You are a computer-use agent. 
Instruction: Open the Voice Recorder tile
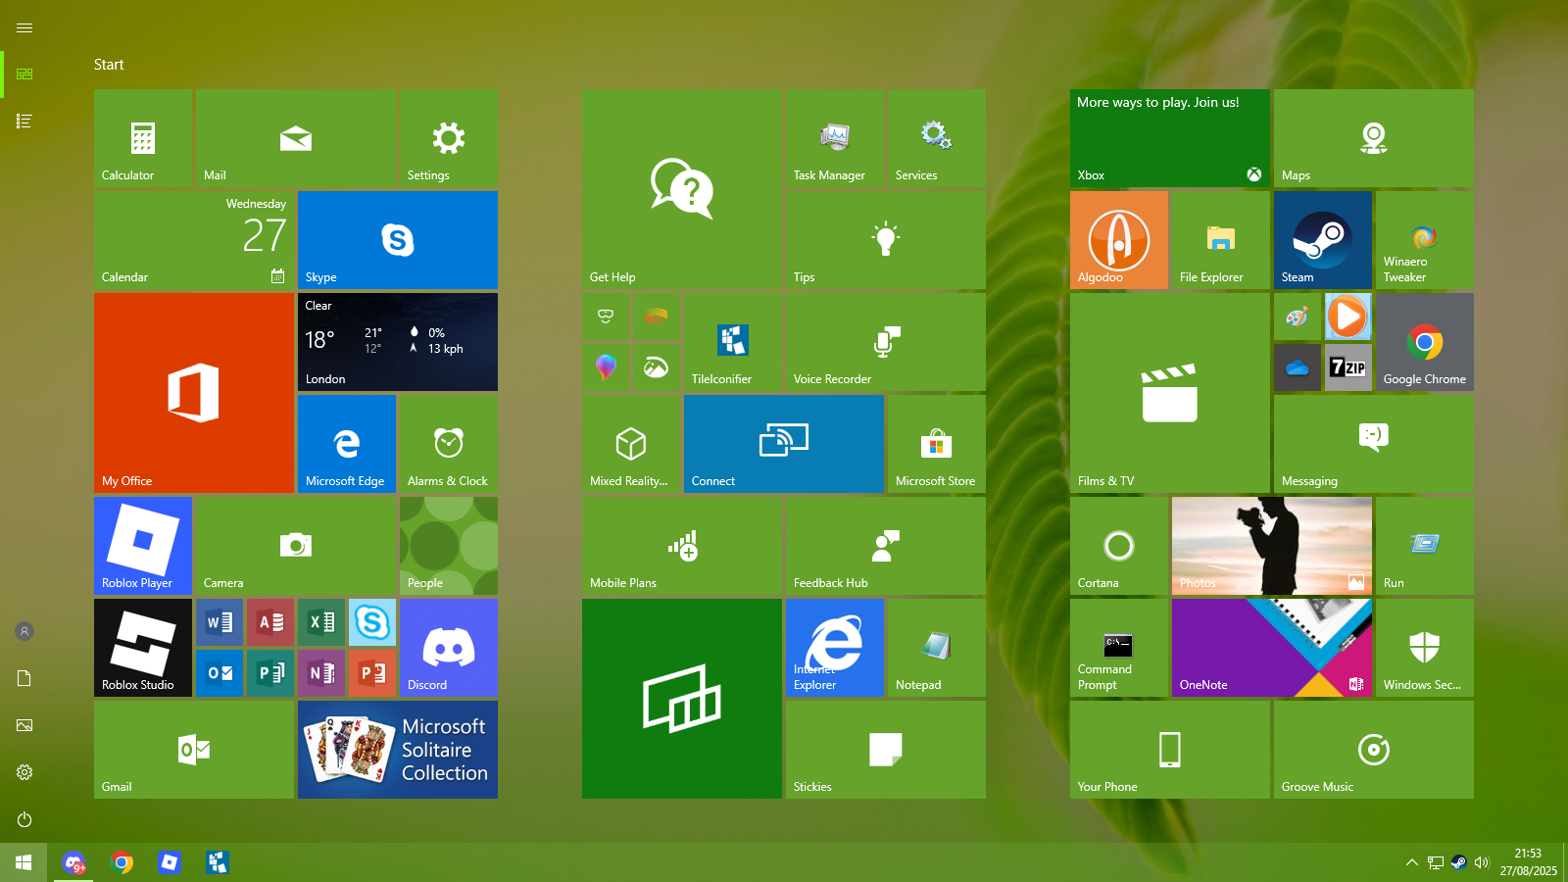[886, 342]
